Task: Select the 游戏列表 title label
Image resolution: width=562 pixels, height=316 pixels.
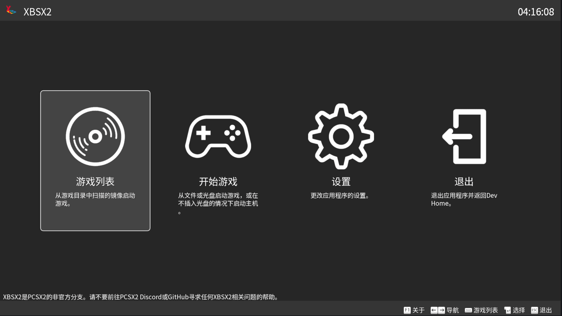Action: 95,182
